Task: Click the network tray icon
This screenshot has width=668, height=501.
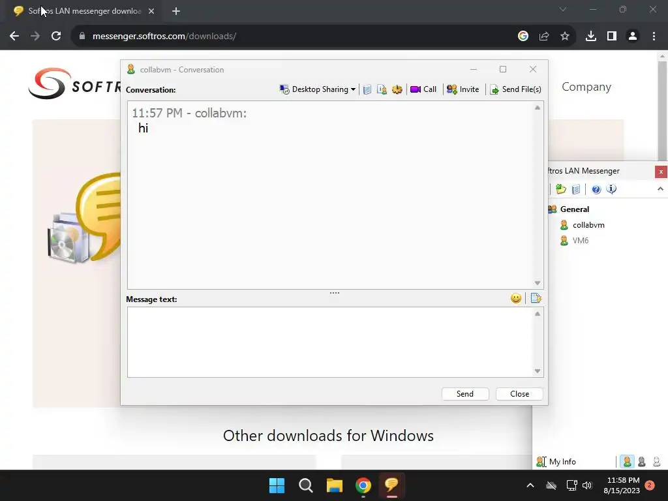Action: click(571, 485)
